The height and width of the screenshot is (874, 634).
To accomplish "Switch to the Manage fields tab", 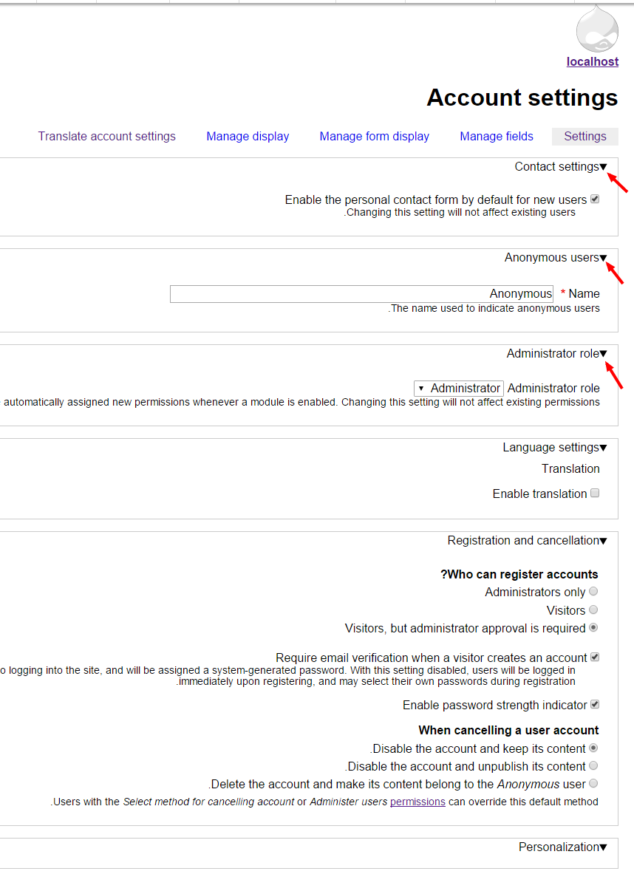I will click(497, 136).
